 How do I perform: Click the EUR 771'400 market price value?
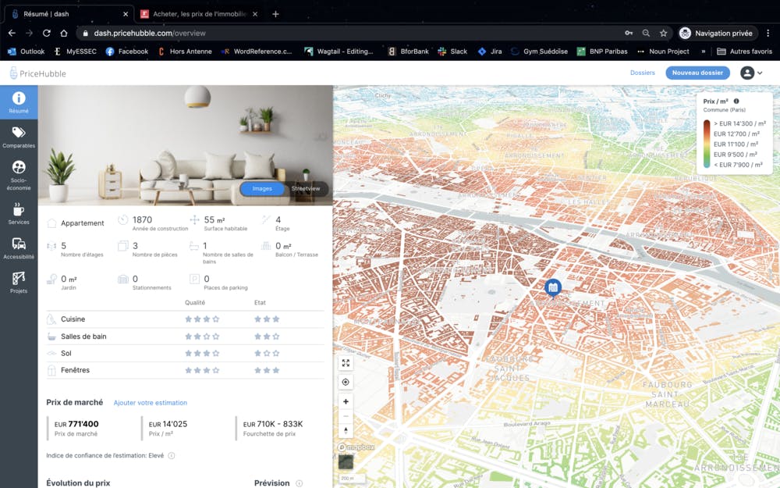pos(76,424)
